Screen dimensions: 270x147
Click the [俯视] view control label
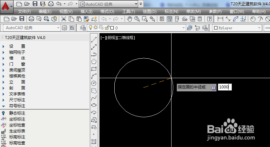(x=112, y=38)
